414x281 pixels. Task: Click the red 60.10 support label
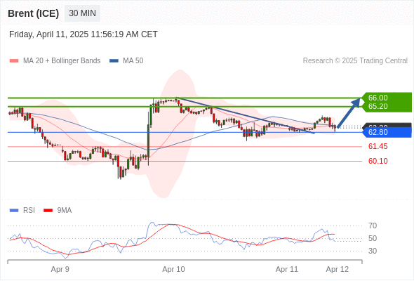[x=378, y=161]
